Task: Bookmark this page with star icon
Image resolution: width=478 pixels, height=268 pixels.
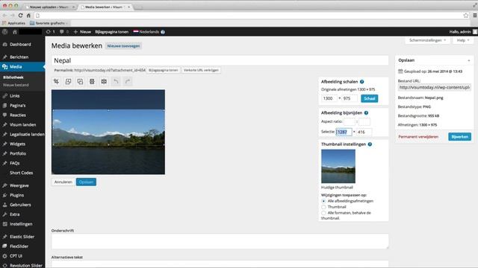Action: [x=466, y=15]
